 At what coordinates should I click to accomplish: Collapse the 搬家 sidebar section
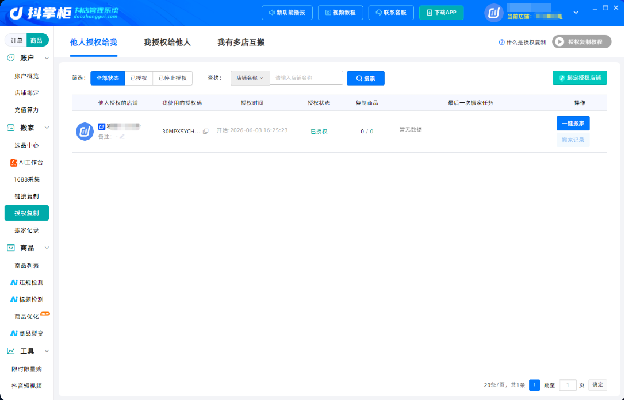pyautogui.click(x=47, y=128)
